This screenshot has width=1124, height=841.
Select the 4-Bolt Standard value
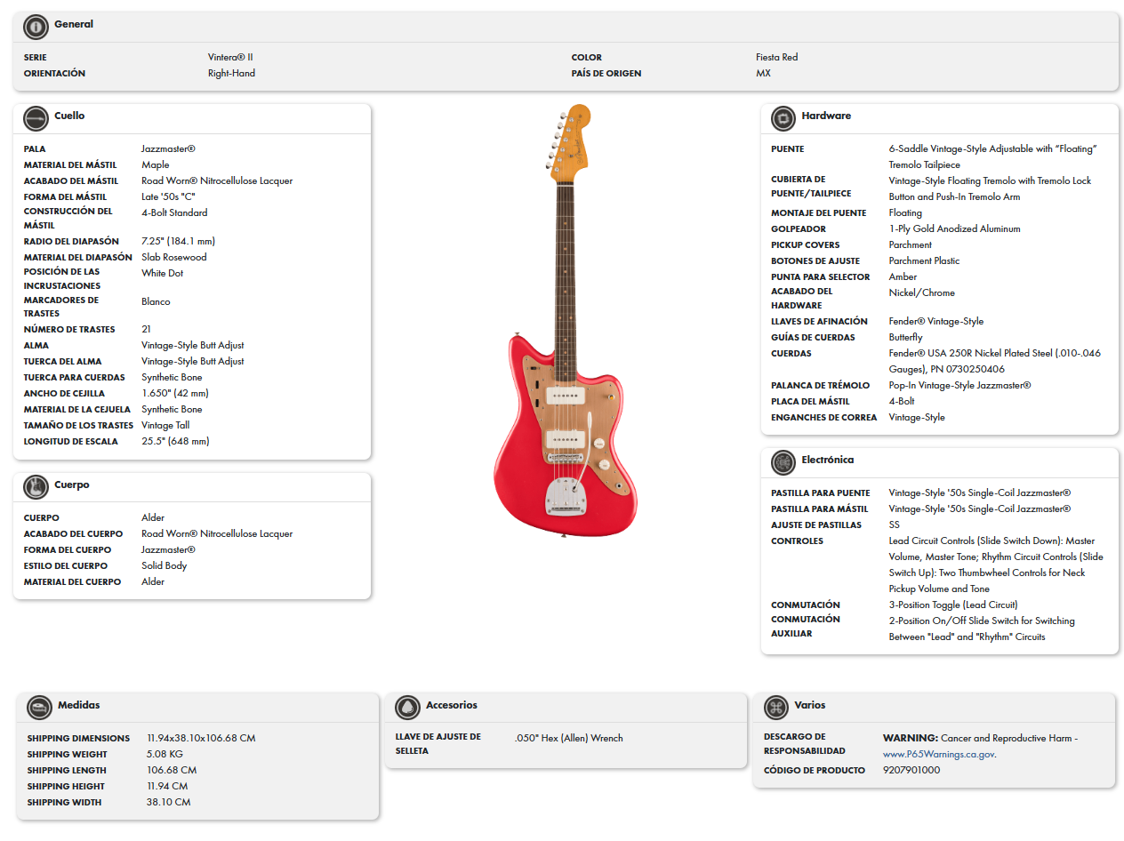[x=174, y=212]
